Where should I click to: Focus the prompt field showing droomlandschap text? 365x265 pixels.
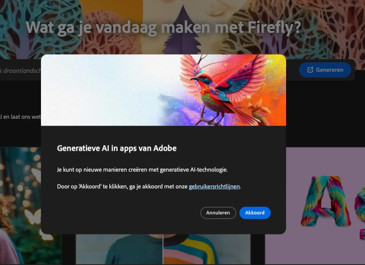coord(20,71)
